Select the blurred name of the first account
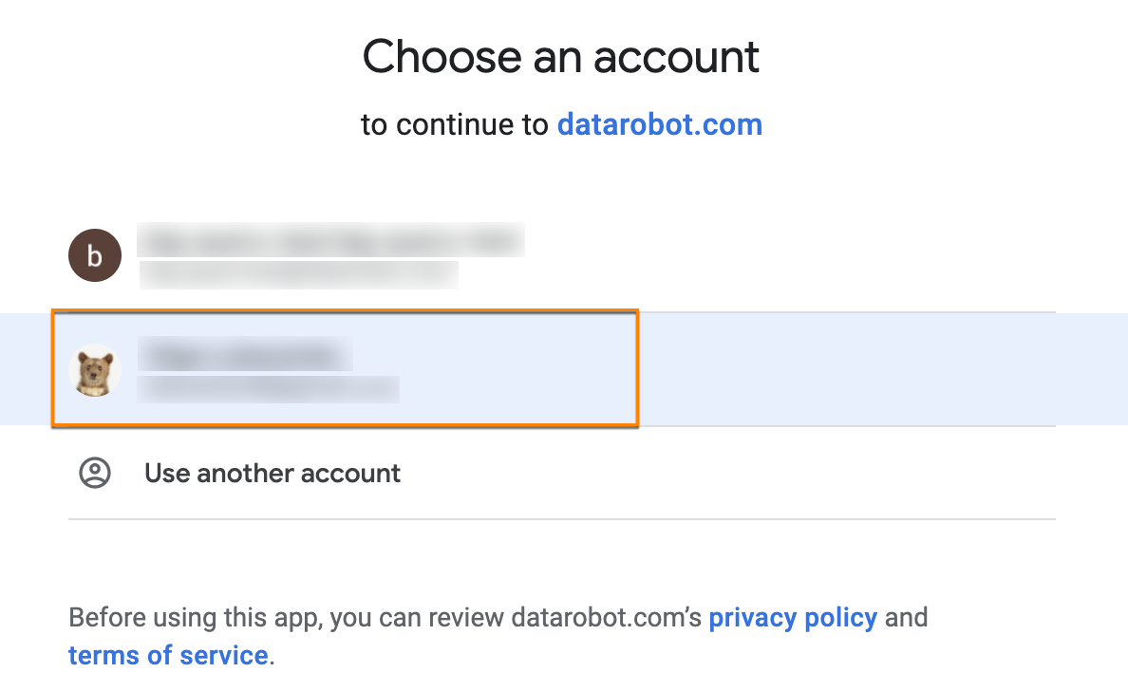Screen dimensions: 1128x691 pos(330,239)
